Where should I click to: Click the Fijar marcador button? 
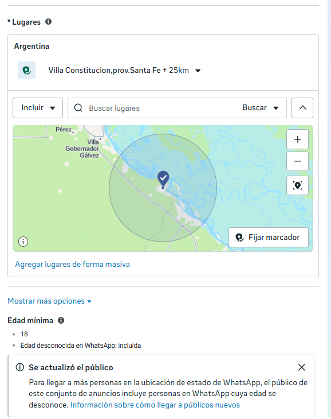(x=269, y=237)
